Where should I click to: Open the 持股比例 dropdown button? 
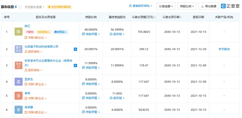tap(187, 6)
